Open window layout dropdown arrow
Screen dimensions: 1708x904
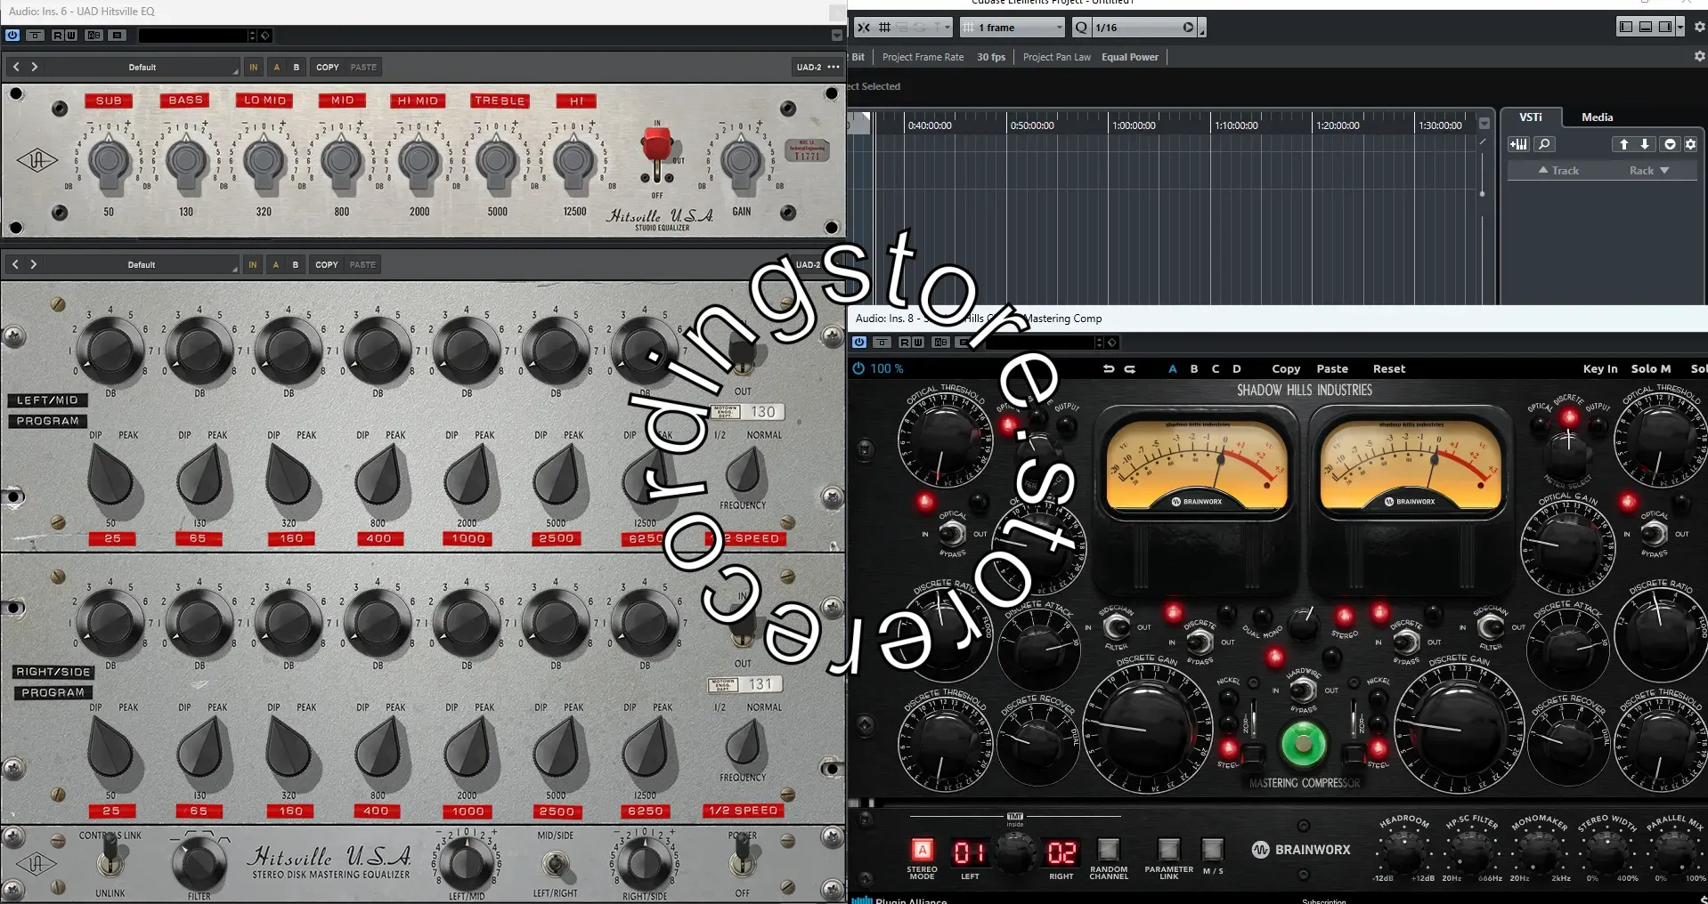coord(1680,27)
